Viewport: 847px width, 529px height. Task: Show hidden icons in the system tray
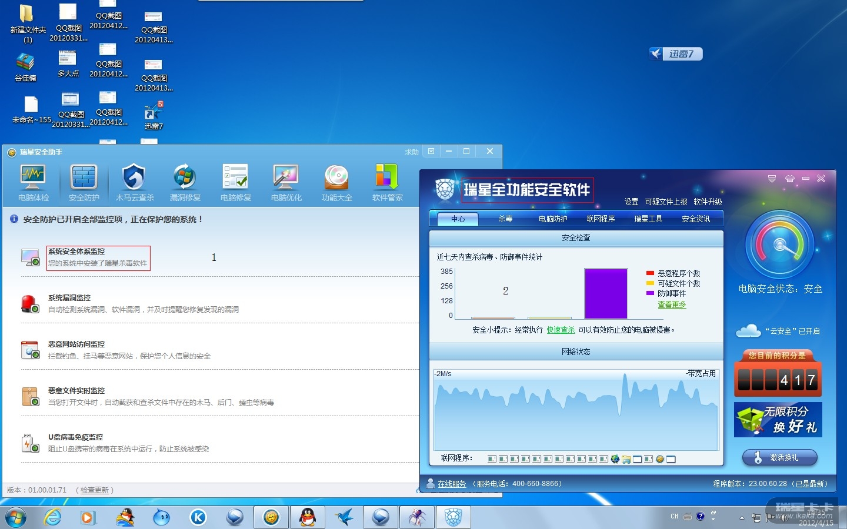point(742,518)
